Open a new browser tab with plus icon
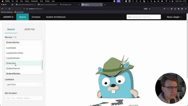This screenshot has height=106, width=188. coord(105,5)
